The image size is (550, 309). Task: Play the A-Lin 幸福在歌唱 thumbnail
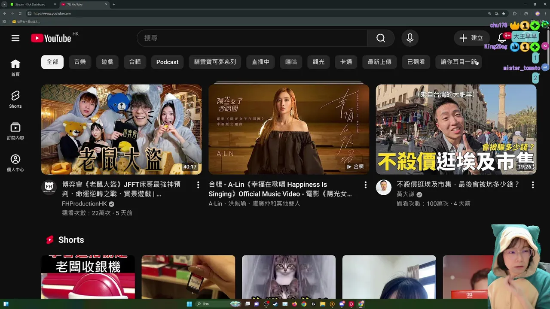(x=289, y=129)
